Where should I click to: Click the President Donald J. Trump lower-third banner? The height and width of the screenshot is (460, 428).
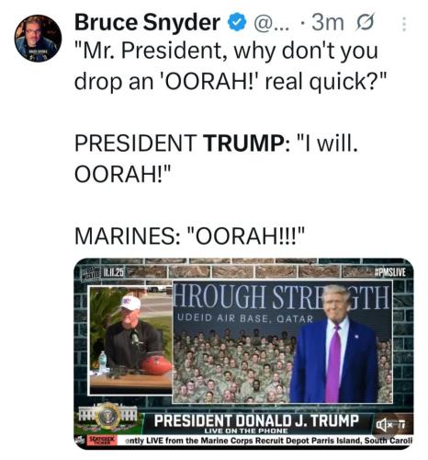tap(256, 423)
